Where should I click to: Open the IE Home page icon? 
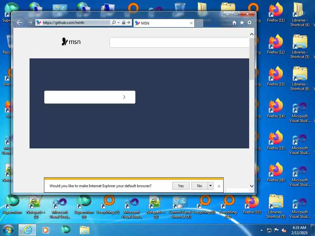pyautogui.click(x=234, y=23)
